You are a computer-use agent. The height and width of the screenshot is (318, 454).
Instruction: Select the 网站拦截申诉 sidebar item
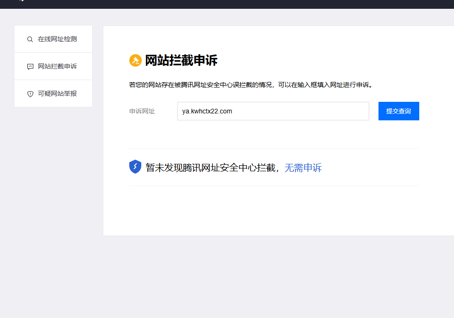click(x=53, y=66)
